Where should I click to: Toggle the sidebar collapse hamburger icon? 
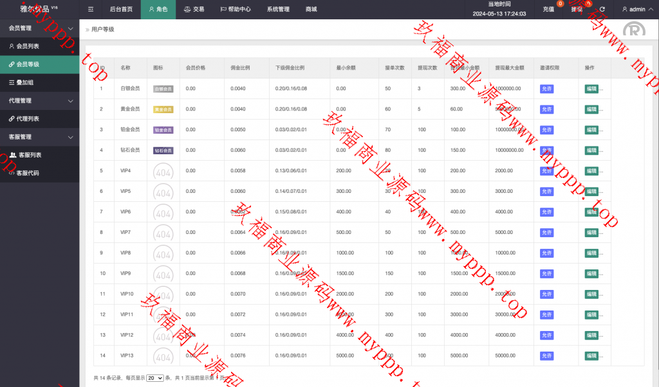click(91, 10)
